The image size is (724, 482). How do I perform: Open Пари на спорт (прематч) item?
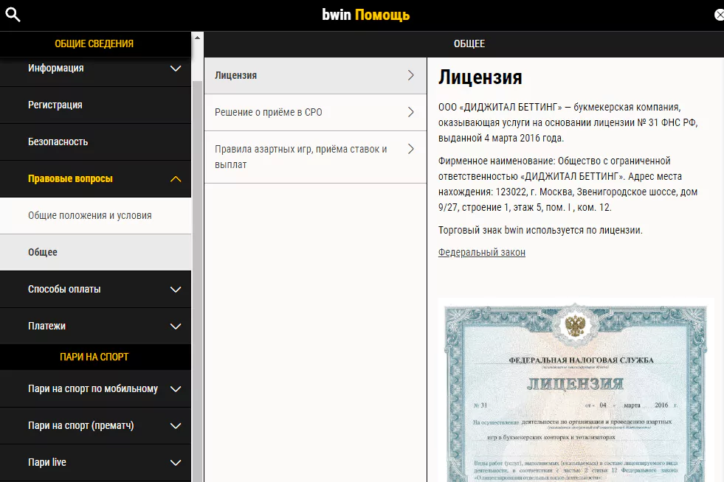tap(96, 426)
